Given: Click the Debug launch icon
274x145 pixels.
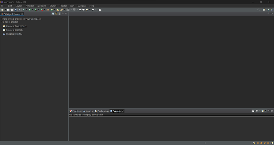Looking at the screenshot, I should point(24,10).
